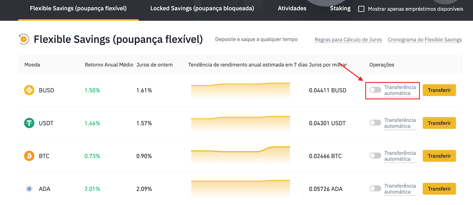The image size is (473, 205).
Task: Click the USDT Tether coin icon
Action: tap(29, 123)
